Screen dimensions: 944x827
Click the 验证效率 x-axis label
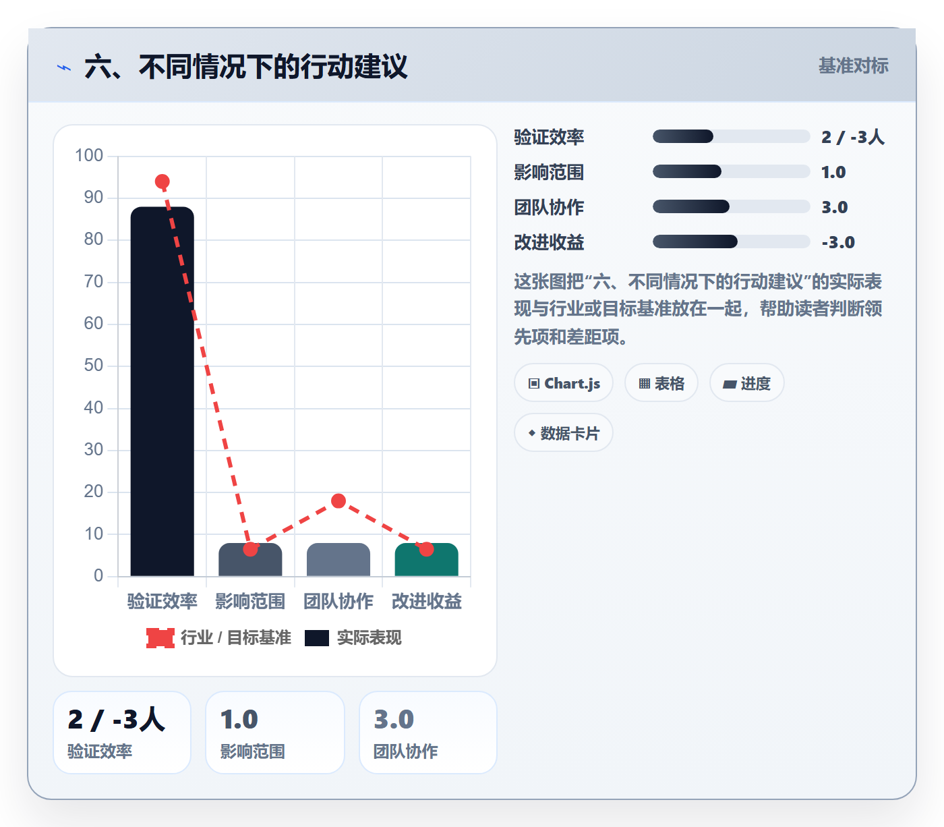[x=162, y=601]
